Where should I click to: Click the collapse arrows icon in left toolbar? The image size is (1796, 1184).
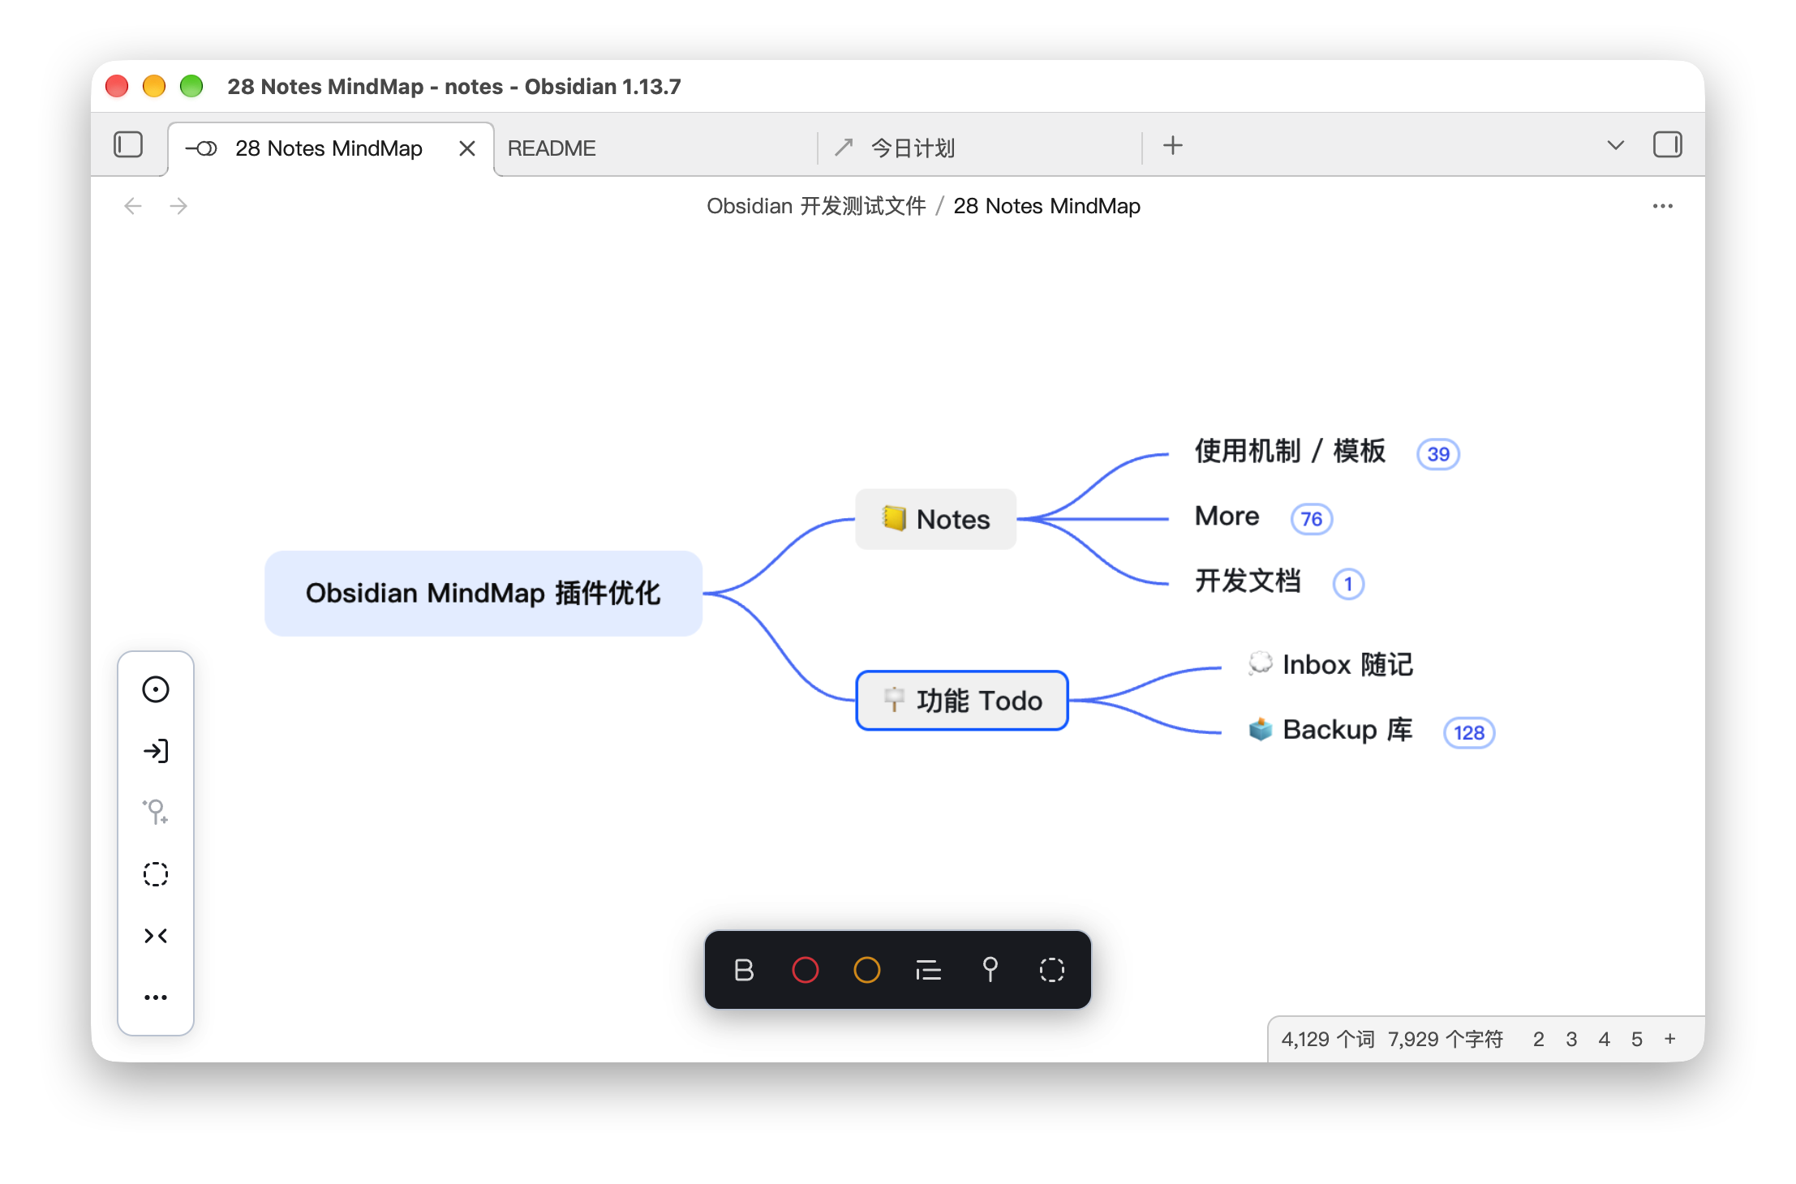pos(156,936)
